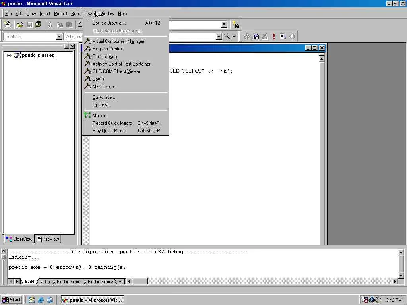Choose MFC Tracer menu entry

coord(126,86)
